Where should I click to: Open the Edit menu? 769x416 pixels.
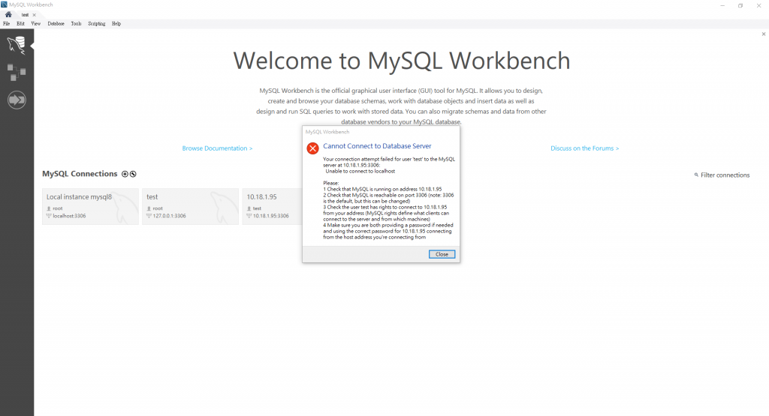tap(20, 23)
